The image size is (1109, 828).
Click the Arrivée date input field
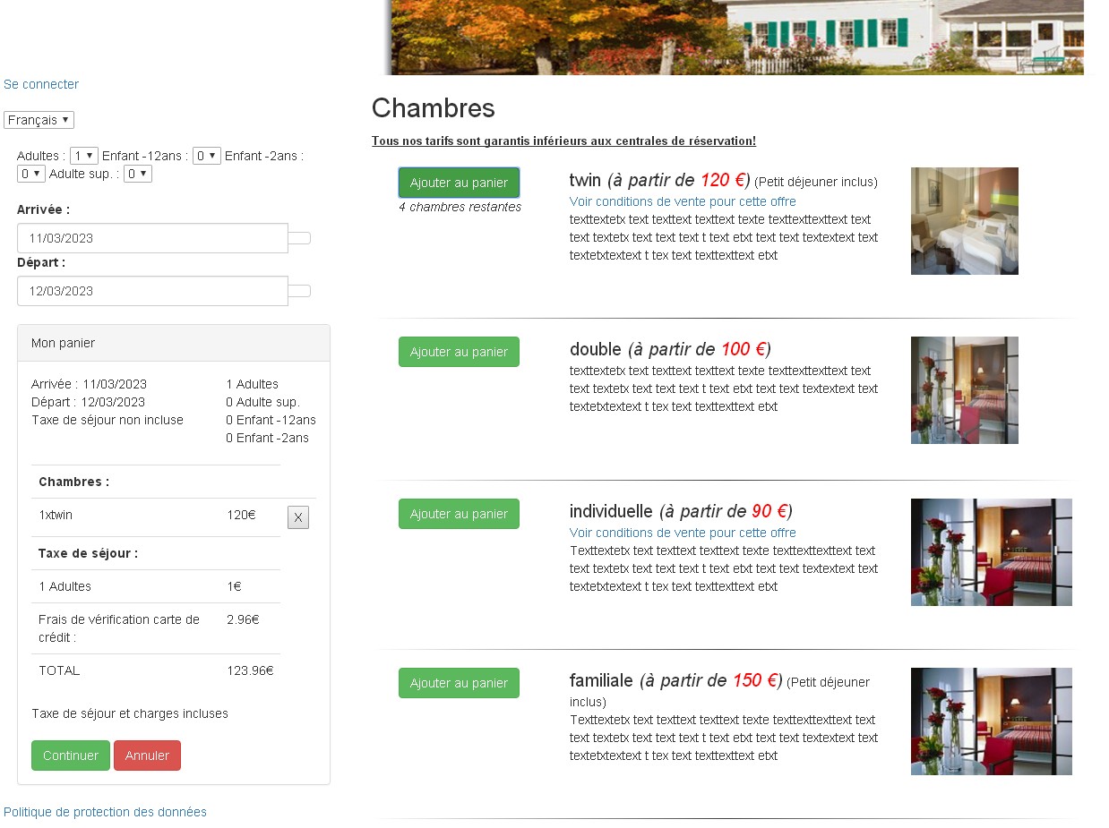[x=152, y=238]
